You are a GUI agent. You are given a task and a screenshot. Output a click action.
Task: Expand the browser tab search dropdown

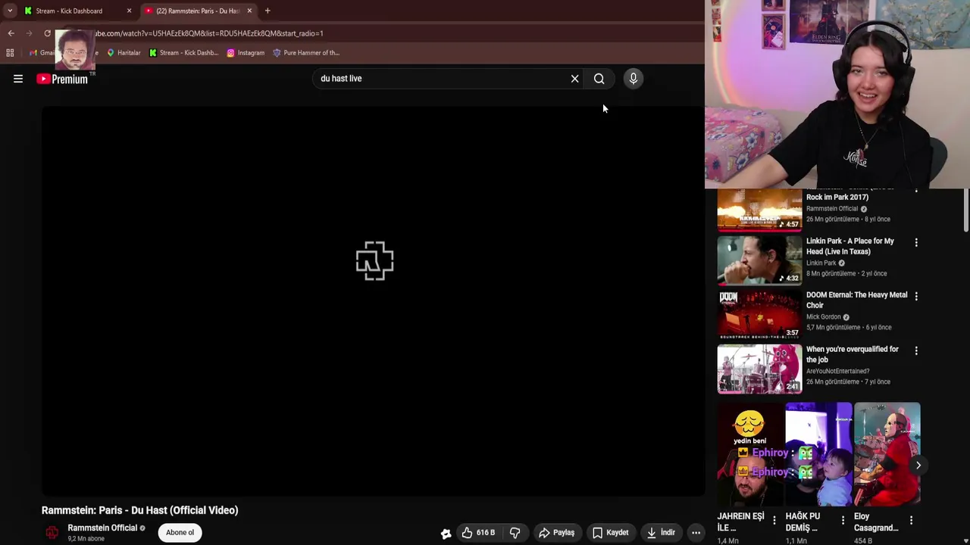point(10,11)
